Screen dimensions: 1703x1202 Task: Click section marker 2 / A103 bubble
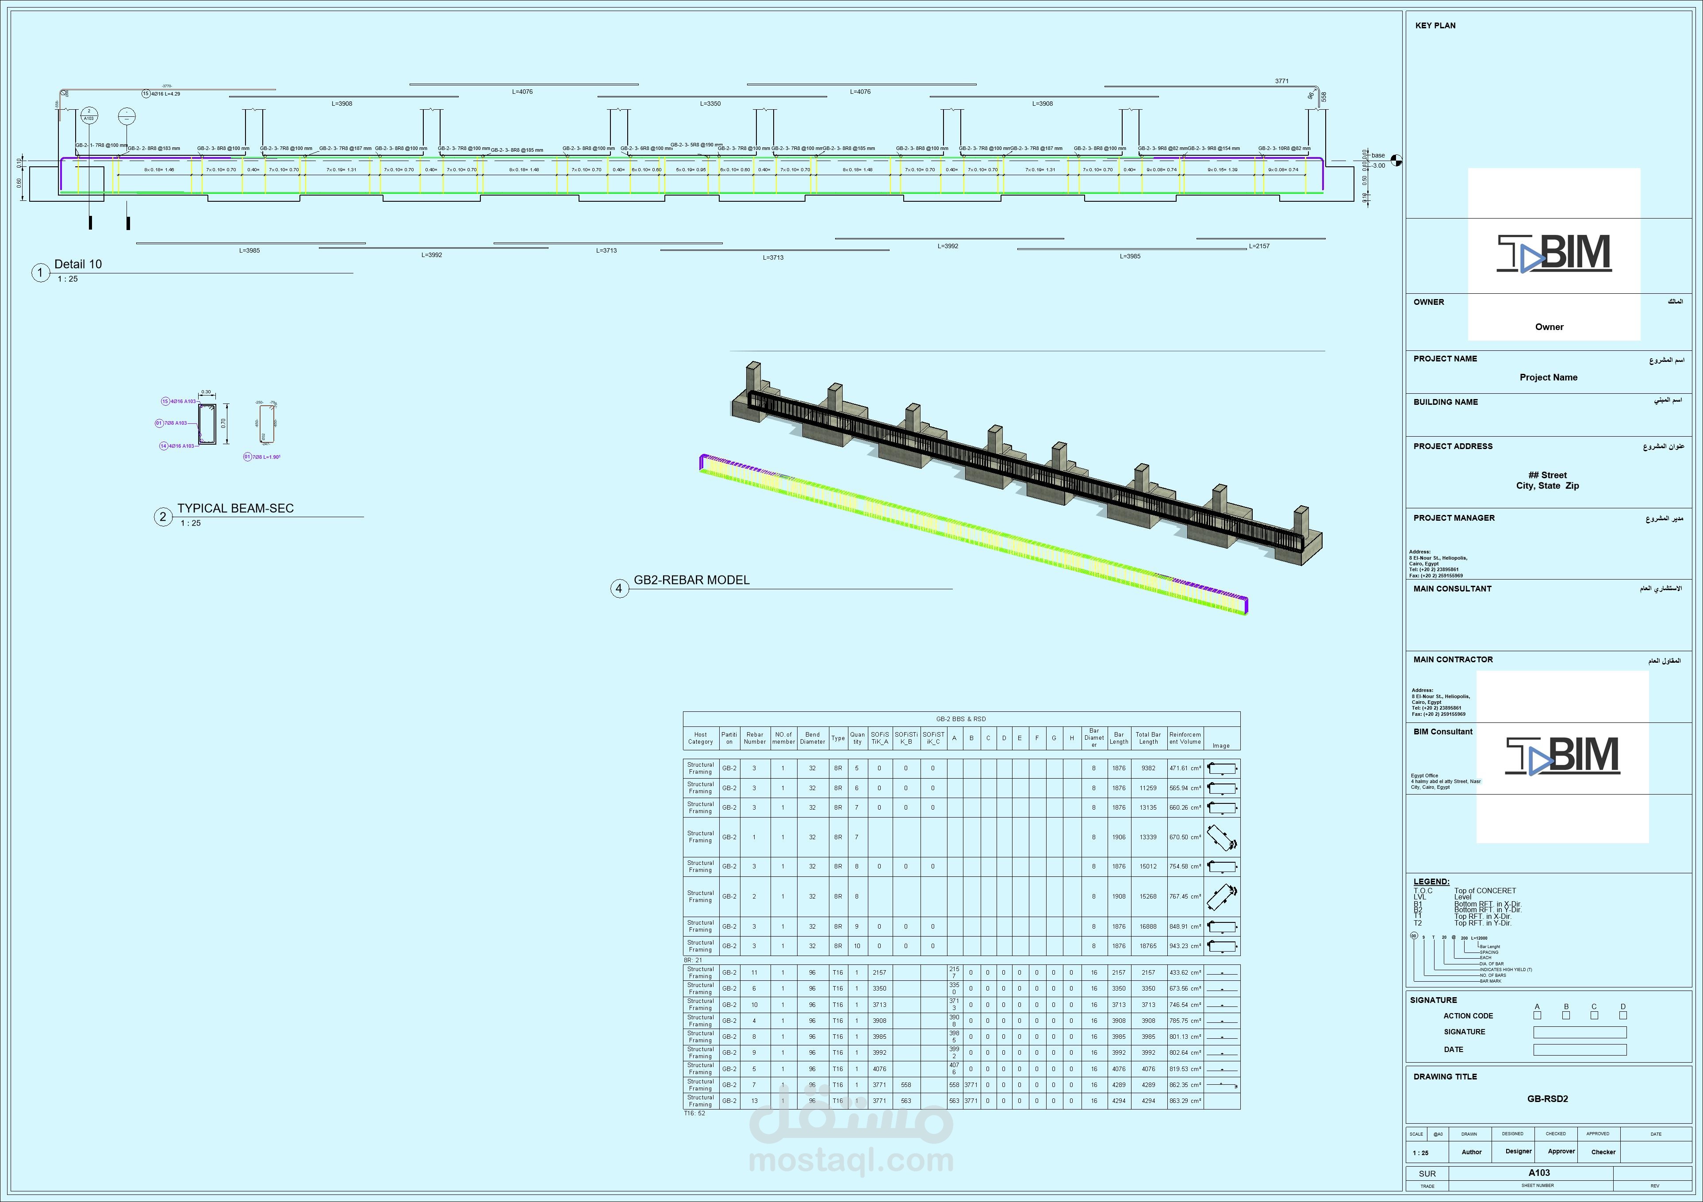pos(89,115)
